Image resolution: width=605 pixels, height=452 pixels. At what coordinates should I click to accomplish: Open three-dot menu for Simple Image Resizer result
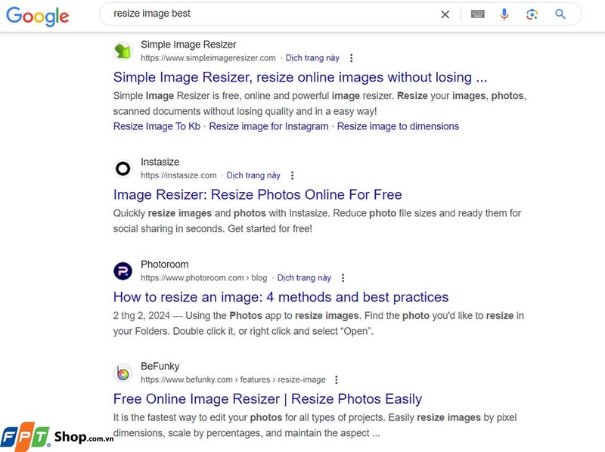click(351, 58)
